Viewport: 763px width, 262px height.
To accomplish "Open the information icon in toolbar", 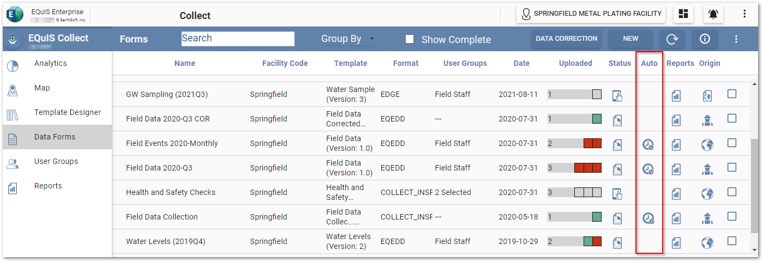I will click(x=704, y=39).
